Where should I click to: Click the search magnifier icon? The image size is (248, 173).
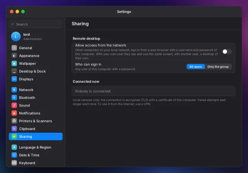[x=12, y=24]
